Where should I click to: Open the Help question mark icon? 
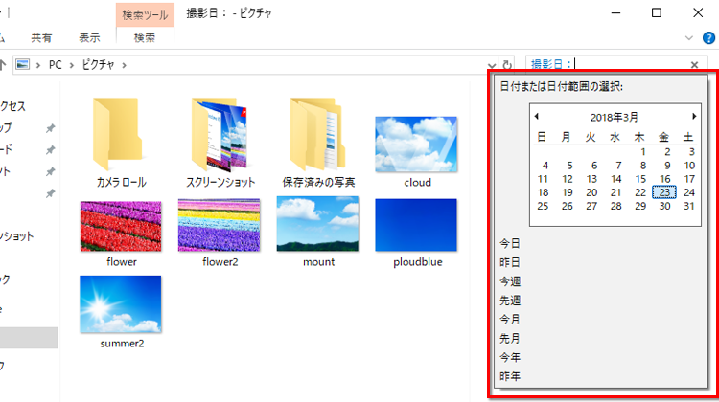[x=708, y=38]
